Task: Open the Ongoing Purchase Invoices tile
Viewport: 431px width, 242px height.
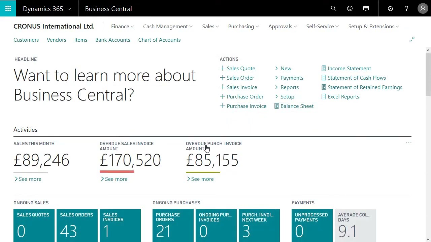Action: 216,226
